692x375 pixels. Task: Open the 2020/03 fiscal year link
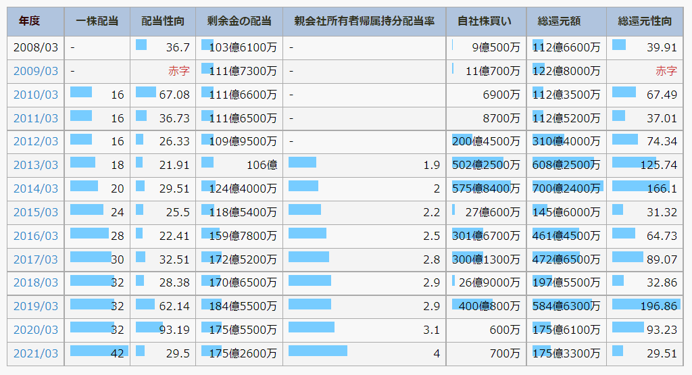(36, 330)
